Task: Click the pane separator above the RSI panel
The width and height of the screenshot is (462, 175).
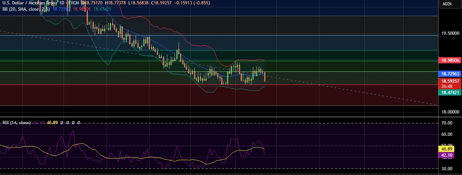Action: click(221, 117)
